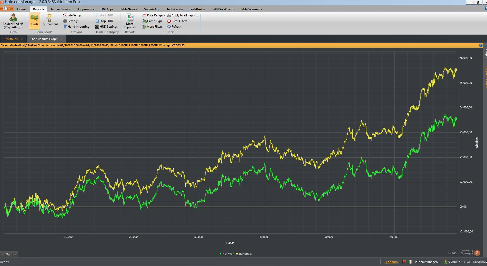
Task: Open More Filters
Action: pos(153,27)
